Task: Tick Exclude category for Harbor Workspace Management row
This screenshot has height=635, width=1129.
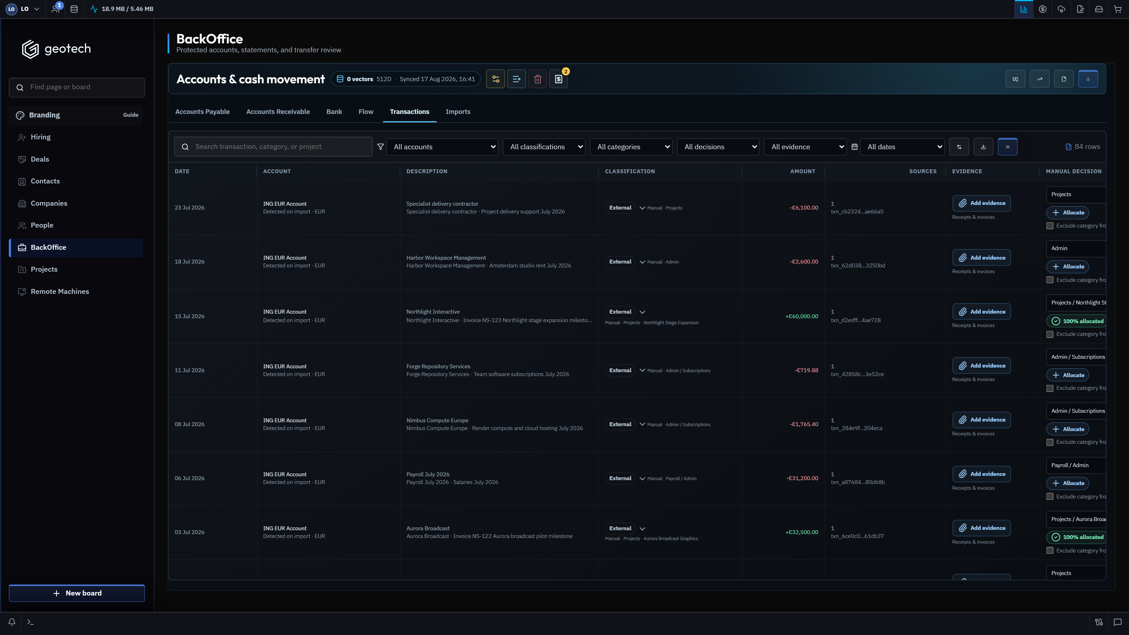Action: [x=1050, y=280]
